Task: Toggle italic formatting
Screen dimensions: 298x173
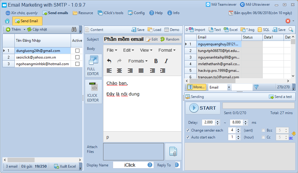Action: (166, 61)
